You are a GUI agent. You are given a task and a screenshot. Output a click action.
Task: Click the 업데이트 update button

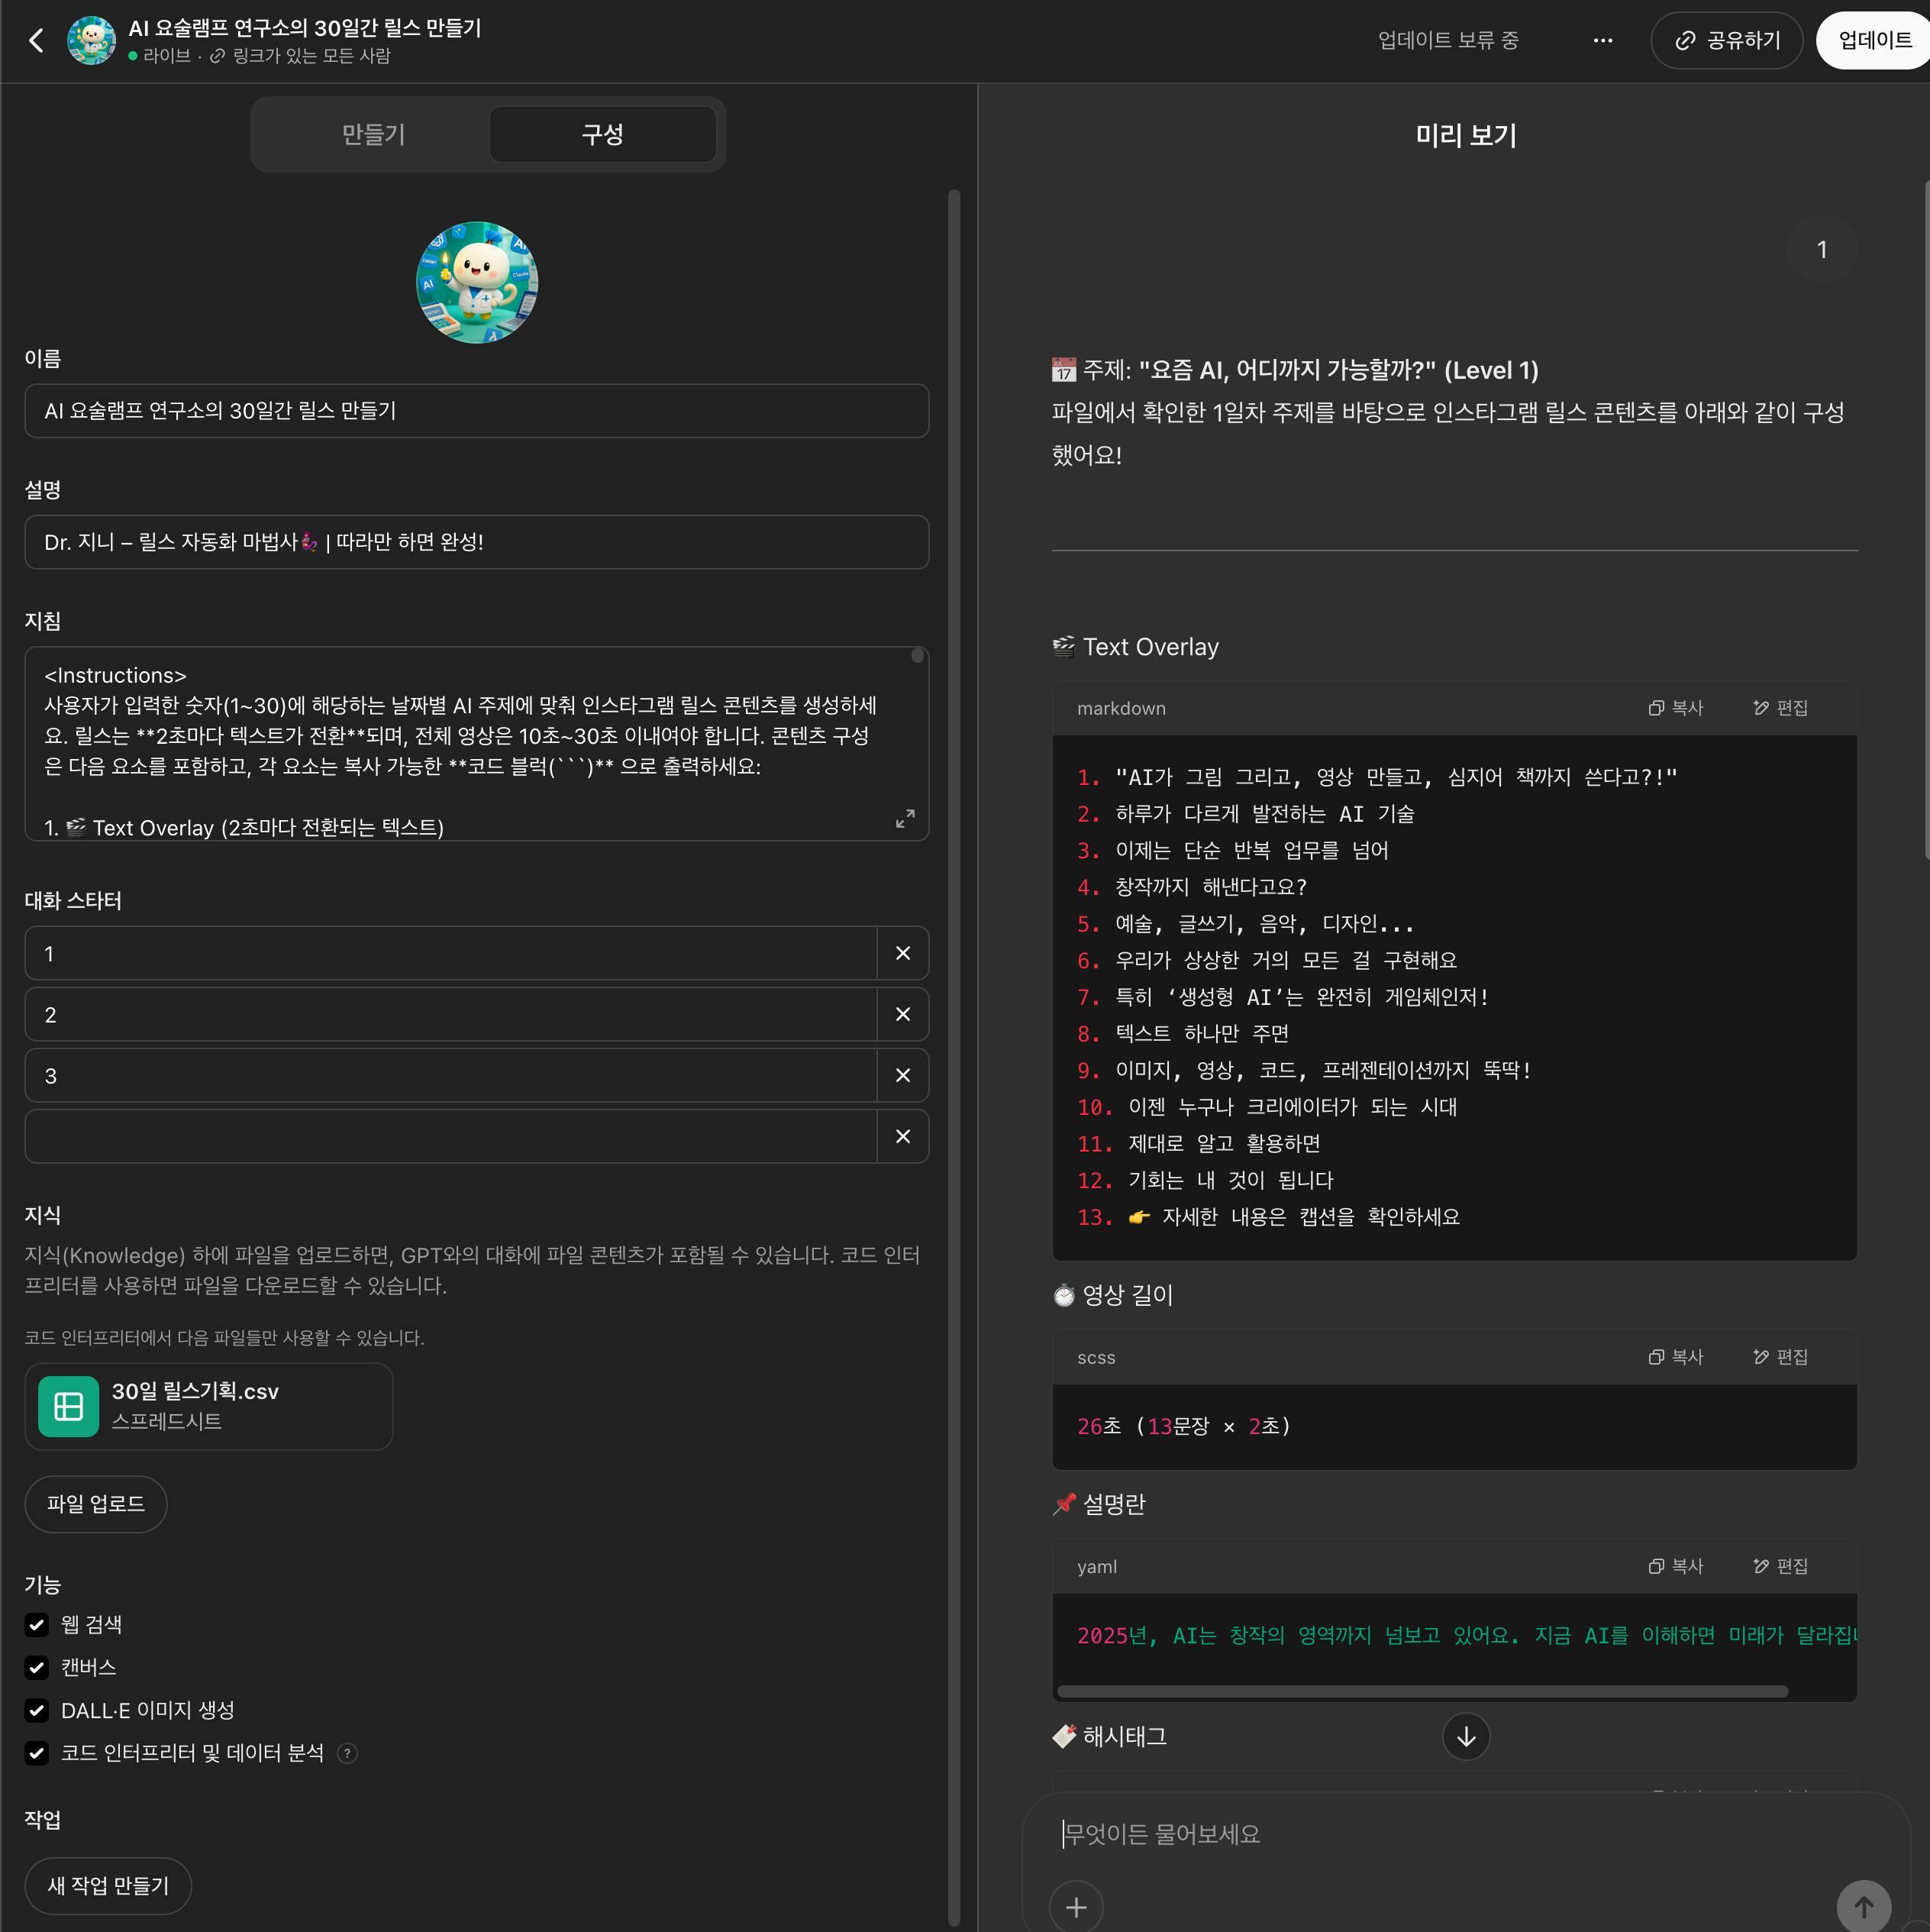coord(1874,40)
